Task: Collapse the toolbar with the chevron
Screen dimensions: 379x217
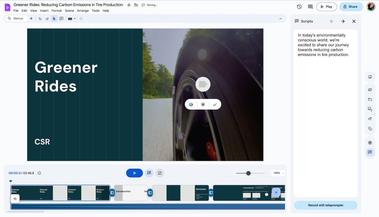Action: 281,18
